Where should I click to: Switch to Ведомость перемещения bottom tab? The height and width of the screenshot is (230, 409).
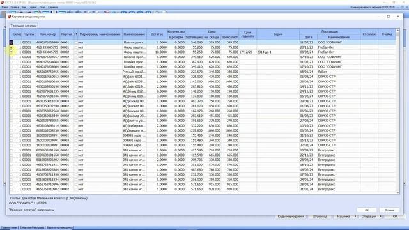59,228
